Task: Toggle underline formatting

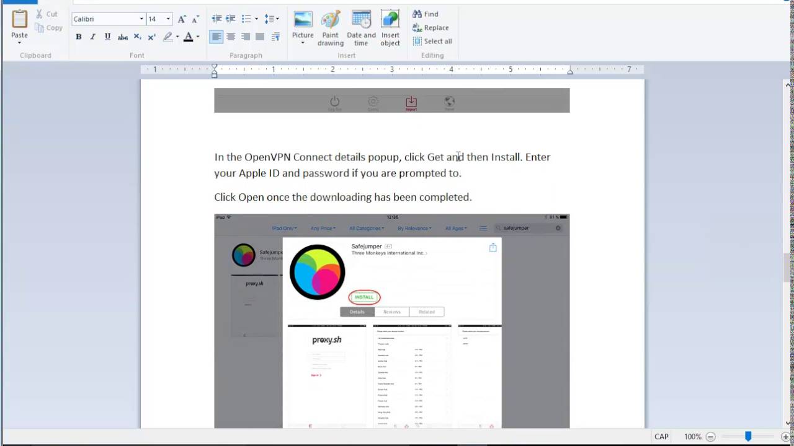Action: coord(107,37)
